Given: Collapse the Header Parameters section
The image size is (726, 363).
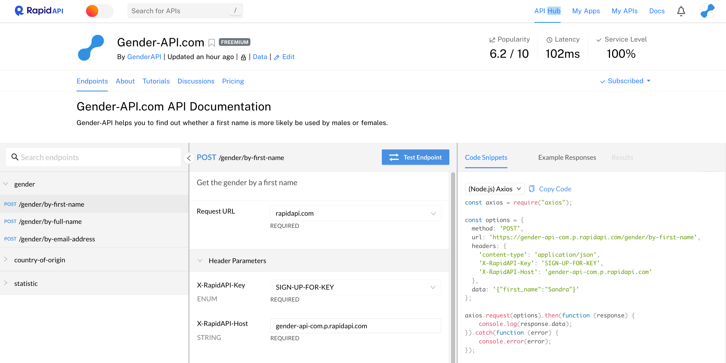Looking at the screenshot, I should [200, 261].
